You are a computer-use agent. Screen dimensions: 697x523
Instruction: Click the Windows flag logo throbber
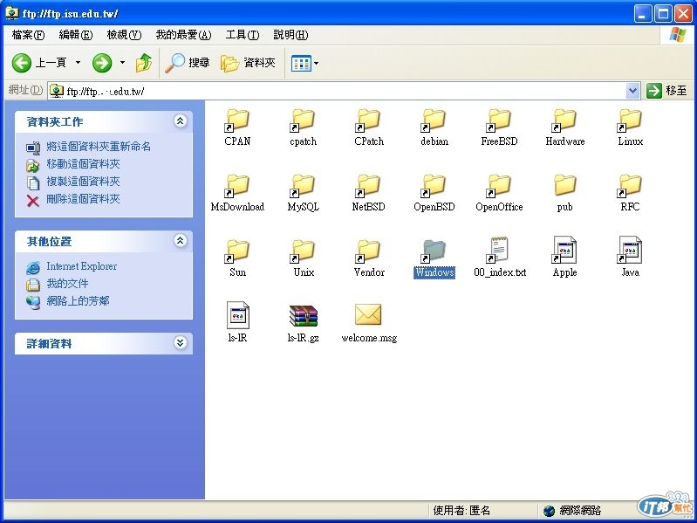pyautogui.click(x=678, y=34)
